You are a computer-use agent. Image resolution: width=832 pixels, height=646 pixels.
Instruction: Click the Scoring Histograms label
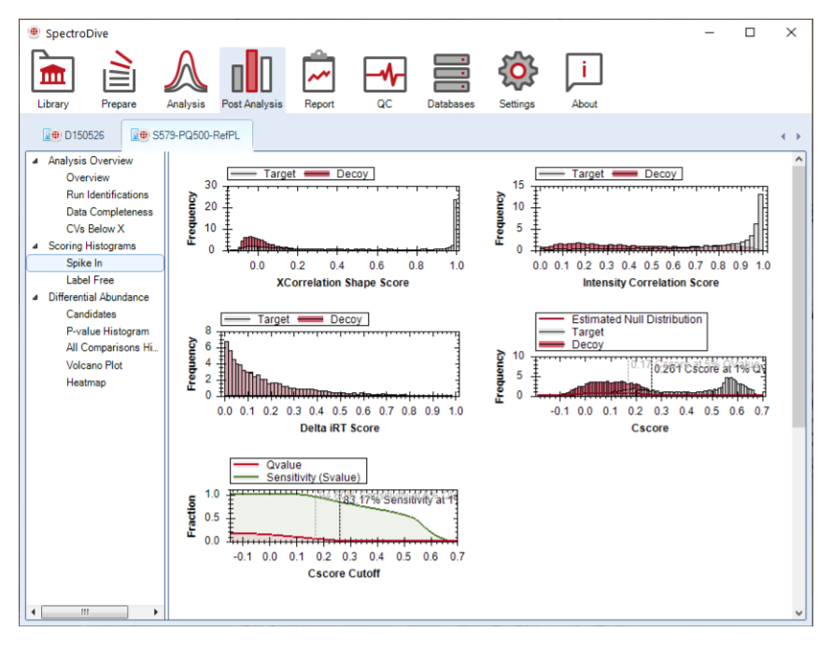click(92, 246)
